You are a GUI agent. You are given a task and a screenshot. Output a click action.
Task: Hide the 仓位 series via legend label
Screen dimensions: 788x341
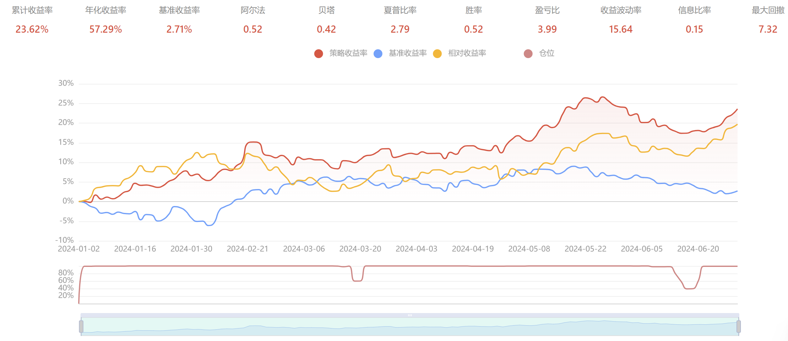(546, 53)
